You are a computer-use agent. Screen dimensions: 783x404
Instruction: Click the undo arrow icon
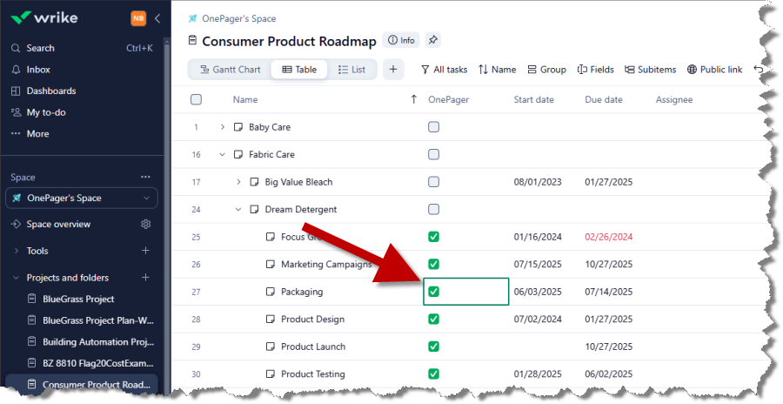(758, 70)
